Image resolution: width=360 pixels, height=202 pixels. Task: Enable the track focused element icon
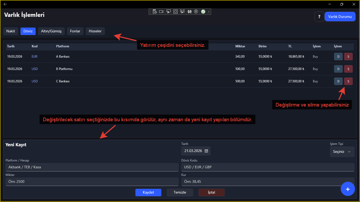182,12
